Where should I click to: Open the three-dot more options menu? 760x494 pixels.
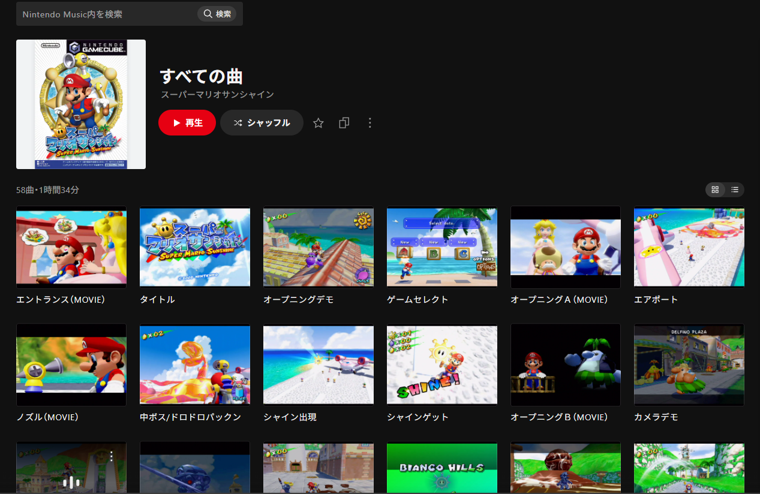coord(370,123)
